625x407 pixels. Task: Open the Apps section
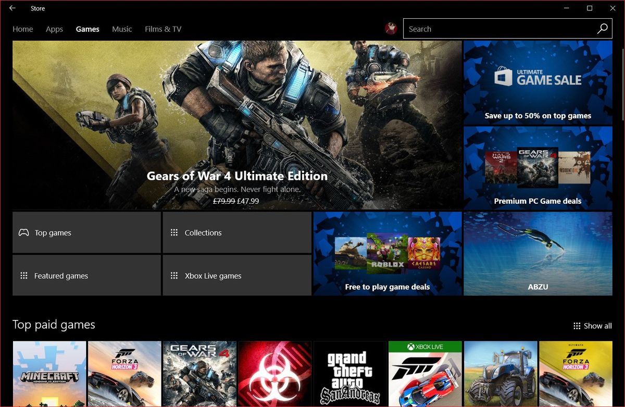(x=54, y=29)
